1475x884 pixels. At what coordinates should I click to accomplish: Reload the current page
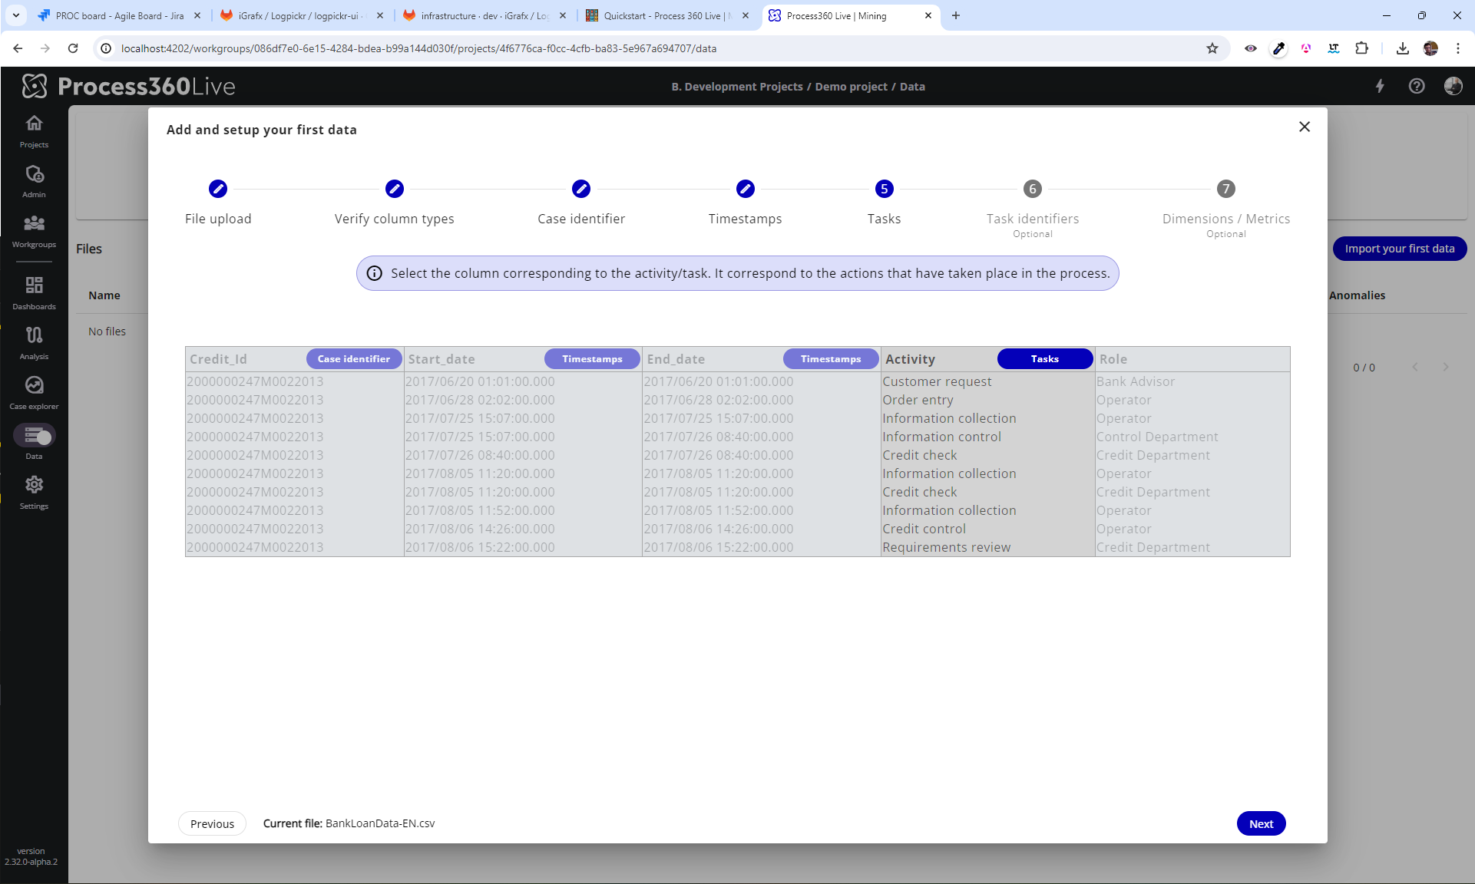[x=73, y=48]
